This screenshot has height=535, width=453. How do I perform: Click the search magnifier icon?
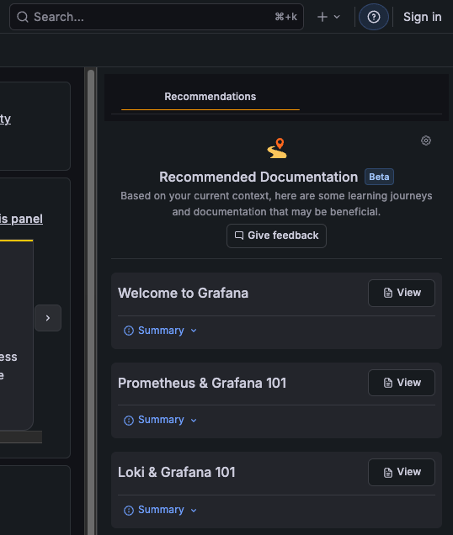(23, 17)
